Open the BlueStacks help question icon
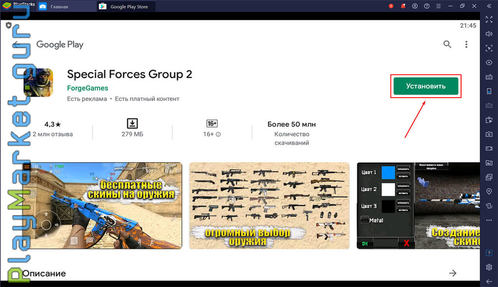The image size is (498, 287). tap(427, 6)
